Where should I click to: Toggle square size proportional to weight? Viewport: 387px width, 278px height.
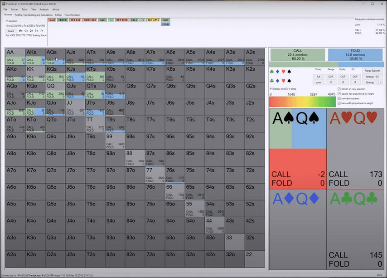[x=339, y=93]
